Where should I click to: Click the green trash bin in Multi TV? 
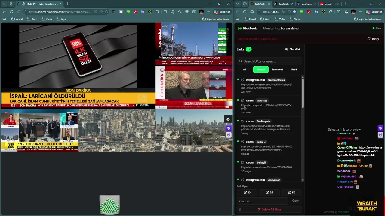pyautogui.click(x=110, y=205)
